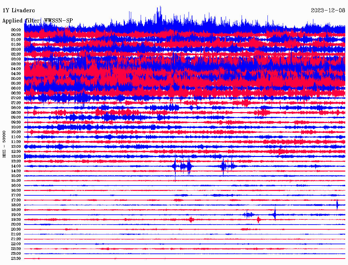Select the 18:30 time label
The width and height of the screenshot is (348, 265).
(x=16, y=210)
